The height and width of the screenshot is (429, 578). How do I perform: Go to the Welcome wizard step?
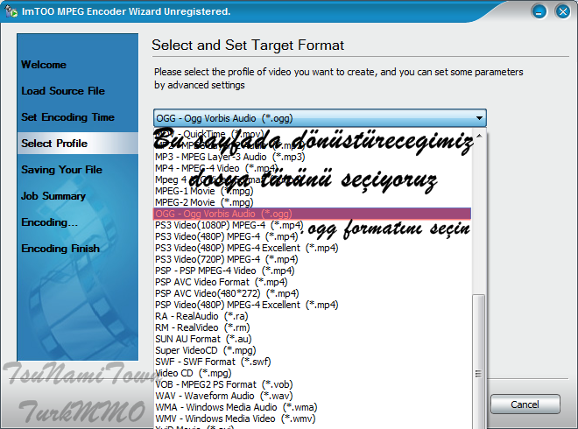(44, 65)
